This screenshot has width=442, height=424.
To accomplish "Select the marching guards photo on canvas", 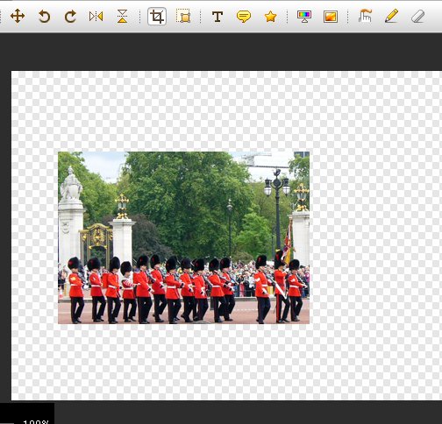I will click(183, 237).
